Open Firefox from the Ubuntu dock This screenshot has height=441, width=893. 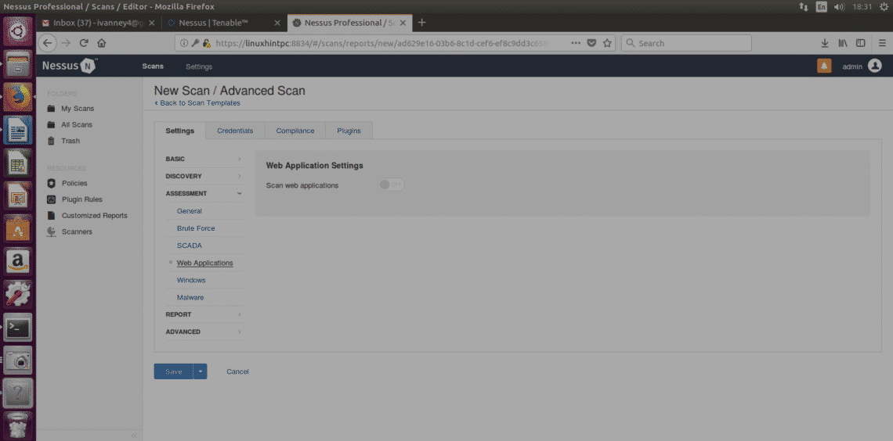tap(18, 97)
